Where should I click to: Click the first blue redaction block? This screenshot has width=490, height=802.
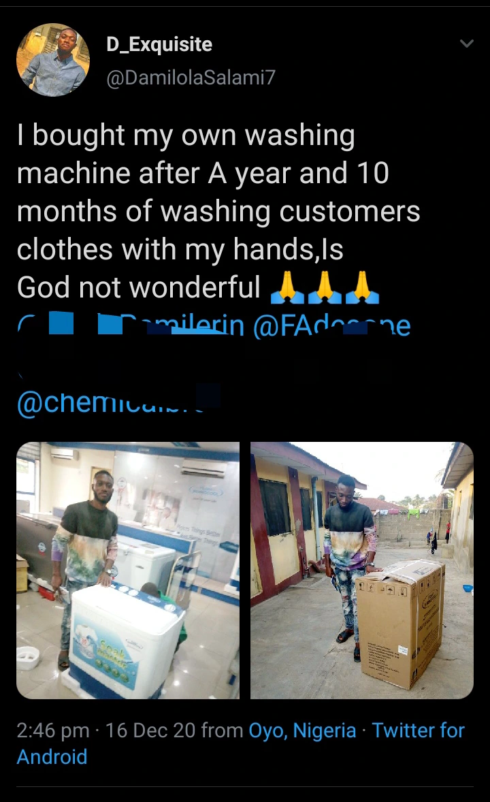click(x=61, y=323)
